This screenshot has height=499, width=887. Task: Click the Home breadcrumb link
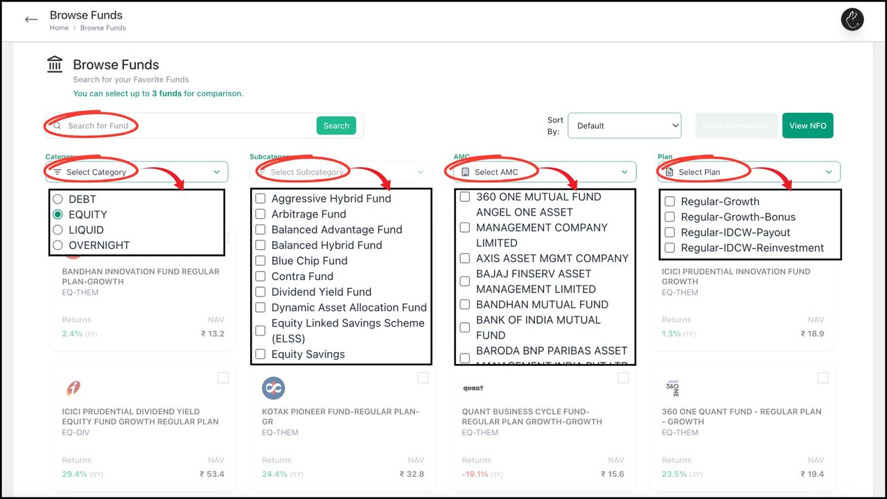coord(59,28)
